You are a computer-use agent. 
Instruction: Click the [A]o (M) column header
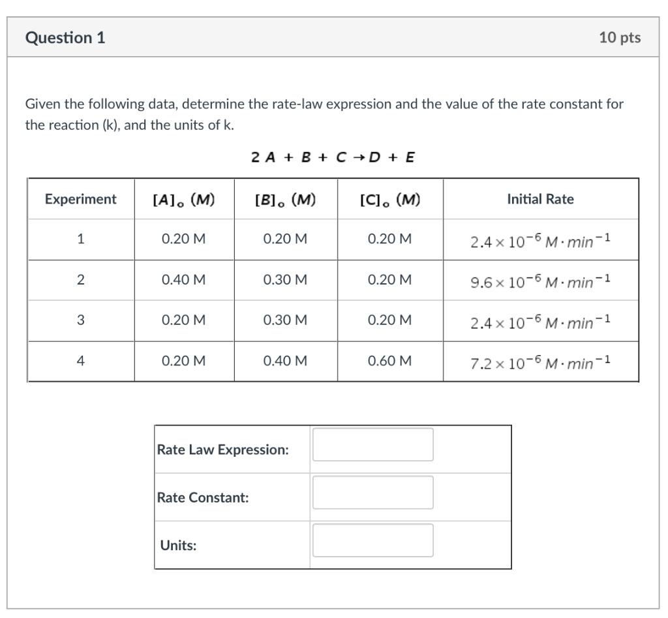pos(183,199)
